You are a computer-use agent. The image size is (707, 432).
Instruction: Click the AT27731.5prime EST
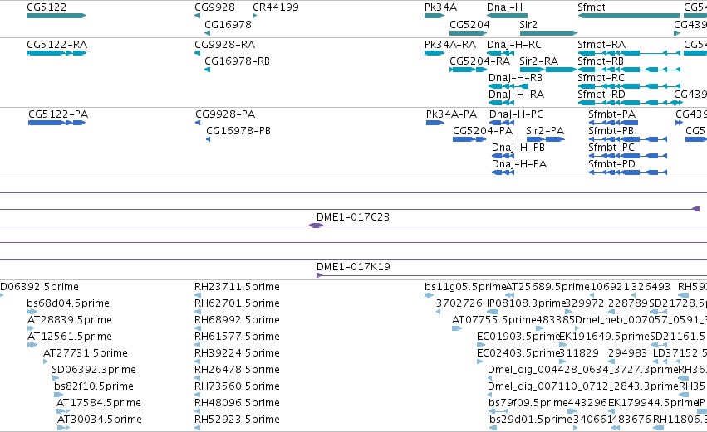45,362
